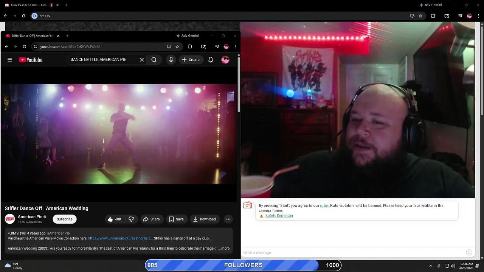Screen dimensions: 484x272
Task: Dislike the Stifler Dance Off video
Action: pyautogui.click(x=131, y=219)
